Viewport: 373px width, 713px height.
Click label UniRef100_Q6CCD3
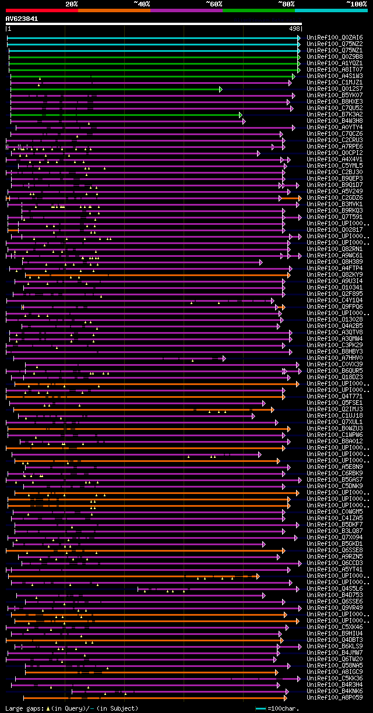[335, 563]
